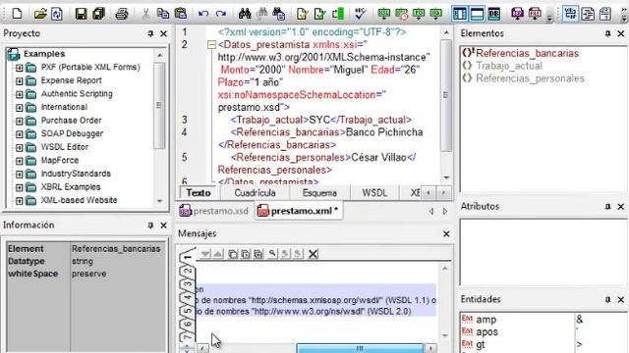Image resolution: width=629 pixels, height=353 pixels.
Task: Pin the Elementos panel
Action: click(607, 33)
